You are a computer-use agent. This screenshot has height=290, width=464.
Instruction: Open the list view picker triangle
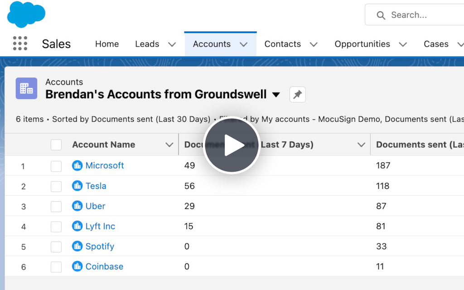coord(276,95)
